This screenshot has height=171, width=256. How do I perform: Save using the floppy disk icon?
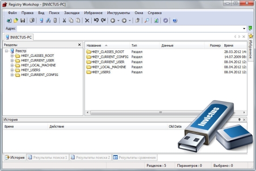[22, 21]
